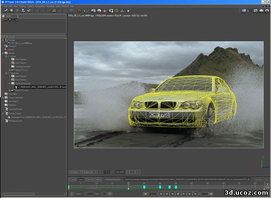Click the highlighted red-green tracking view toolbar icon
Image resolution: width=271 pixels, height=198 pixels.
coord(79,11)
